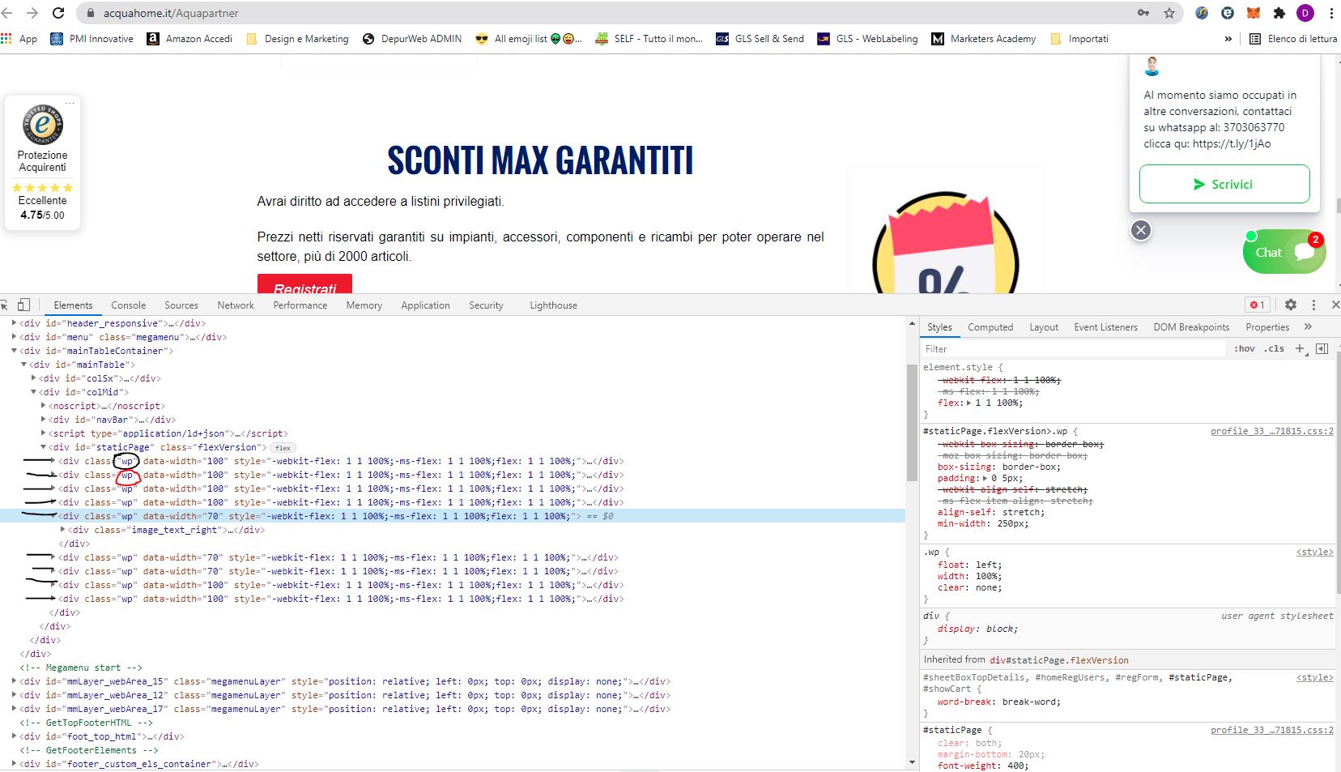Switch to the Lighthouse tab

(x=553, y=305)
